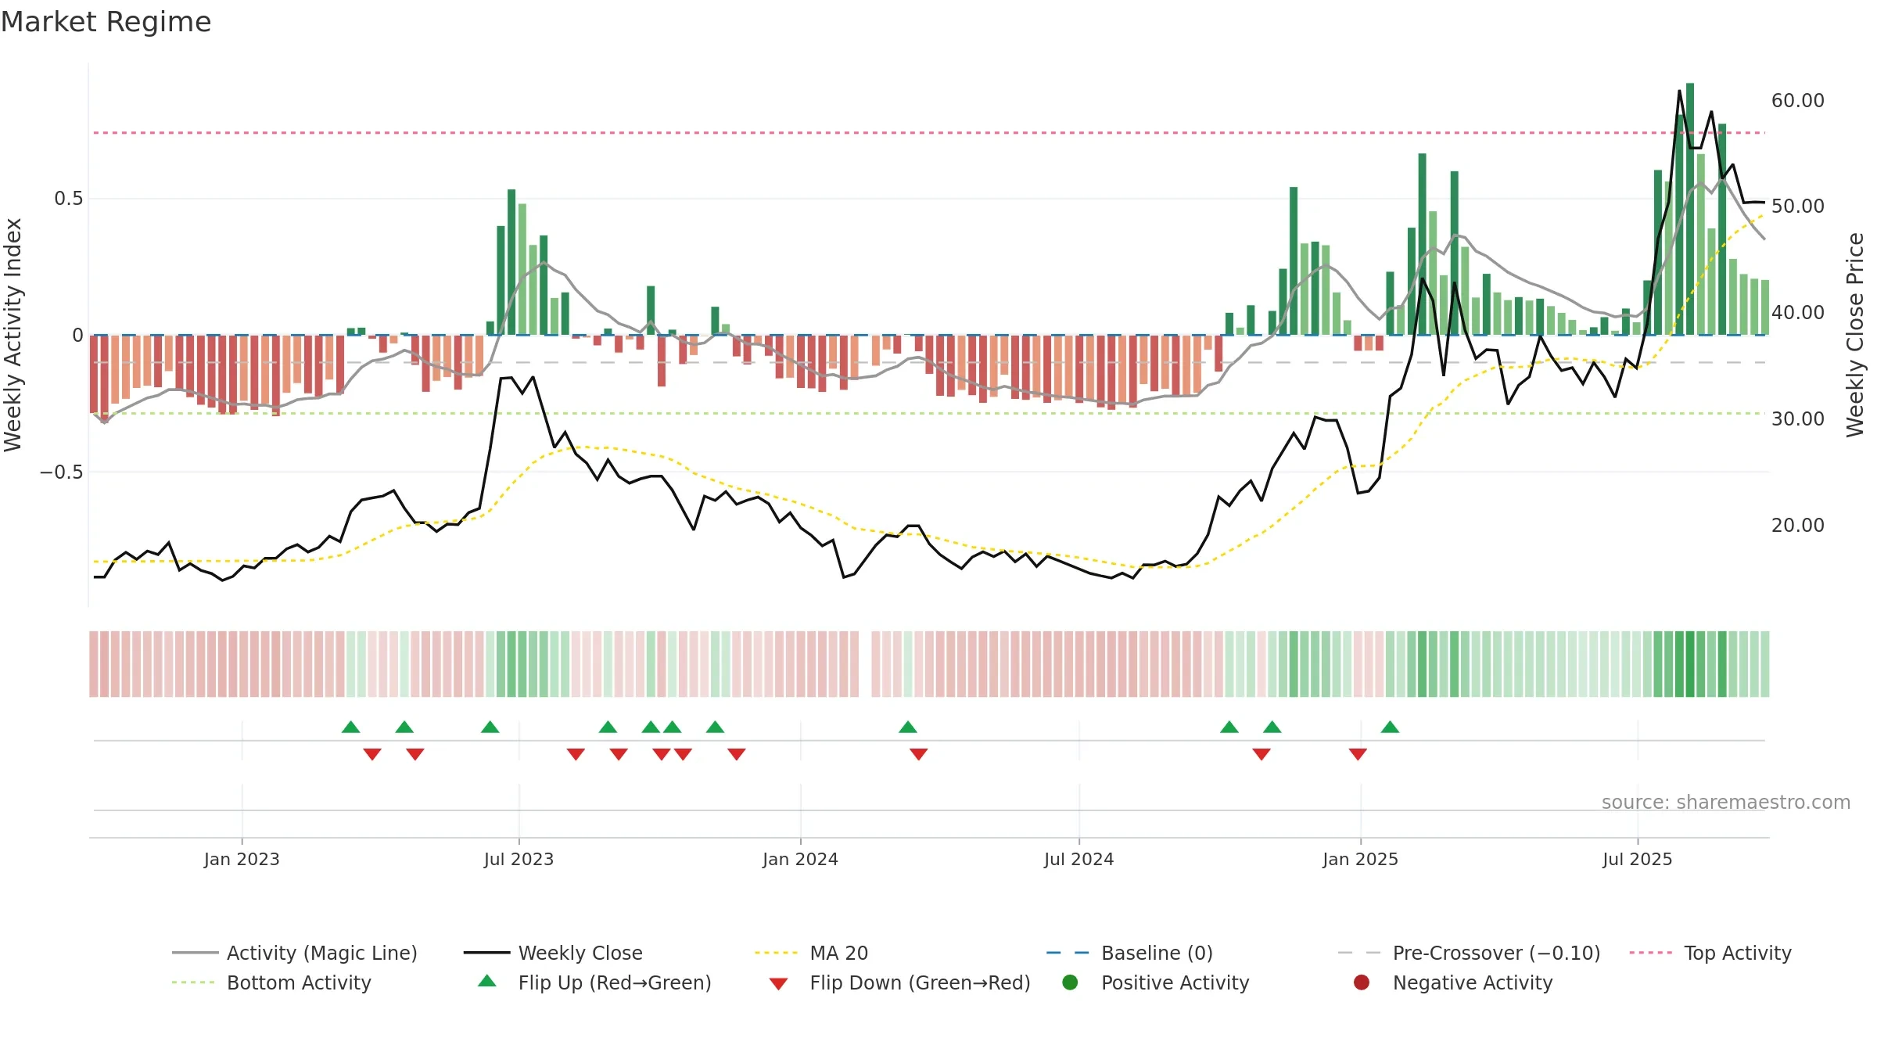This screenshot has width=1877, height=1056.
Task: Click the Market Regime chart title
Action: (106, 22)
